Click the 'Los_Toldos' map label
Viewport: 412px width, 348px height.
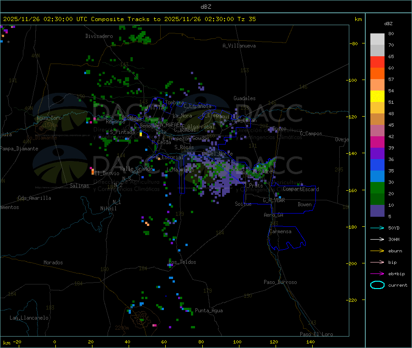coord(182,262)
